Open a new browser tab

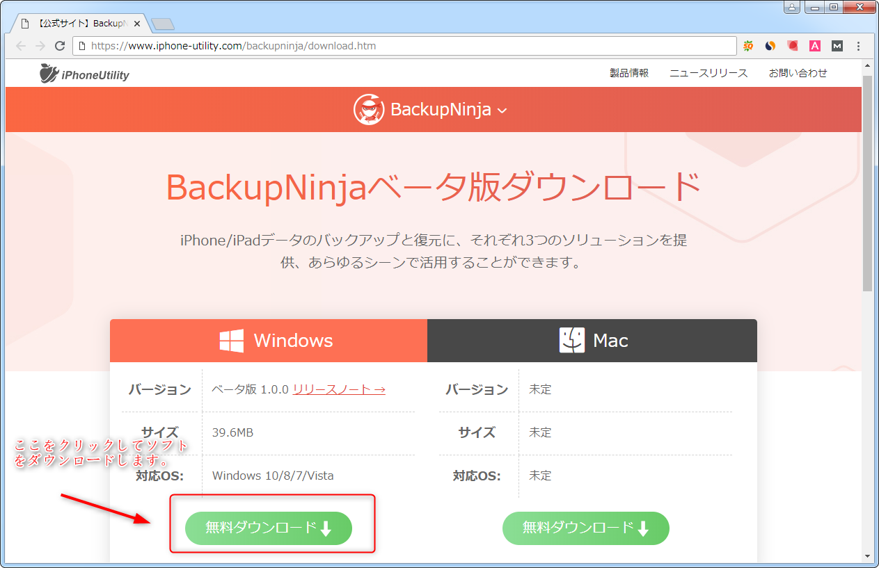163,24
